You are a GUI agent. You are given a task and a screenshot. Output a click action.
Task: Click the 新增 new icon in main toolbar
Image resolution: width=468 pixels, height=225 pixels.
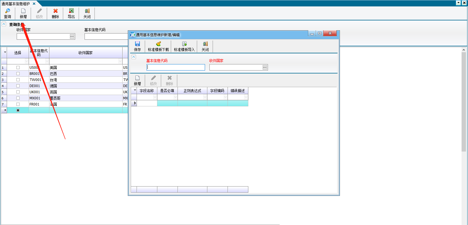(23, 11)
